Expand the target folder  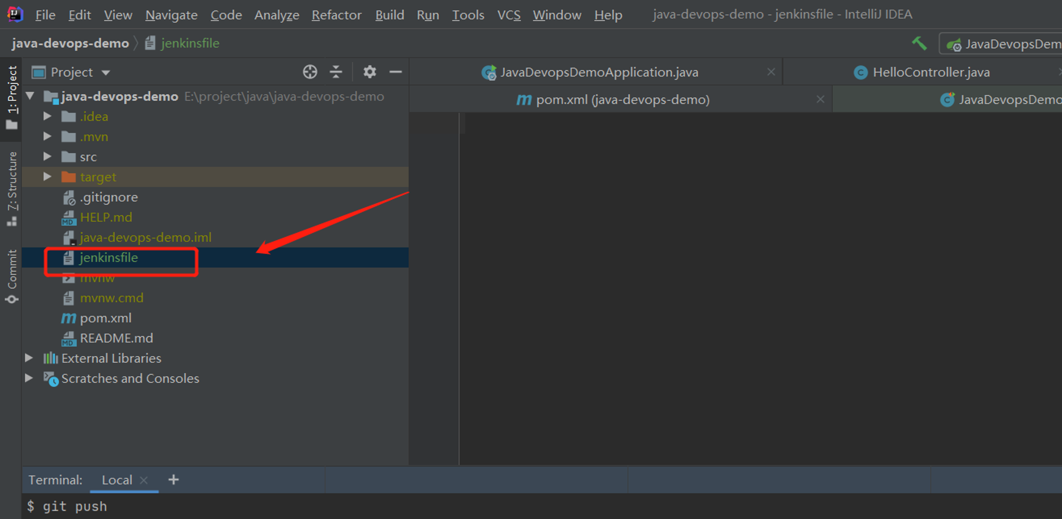click(x=47, y=177)
